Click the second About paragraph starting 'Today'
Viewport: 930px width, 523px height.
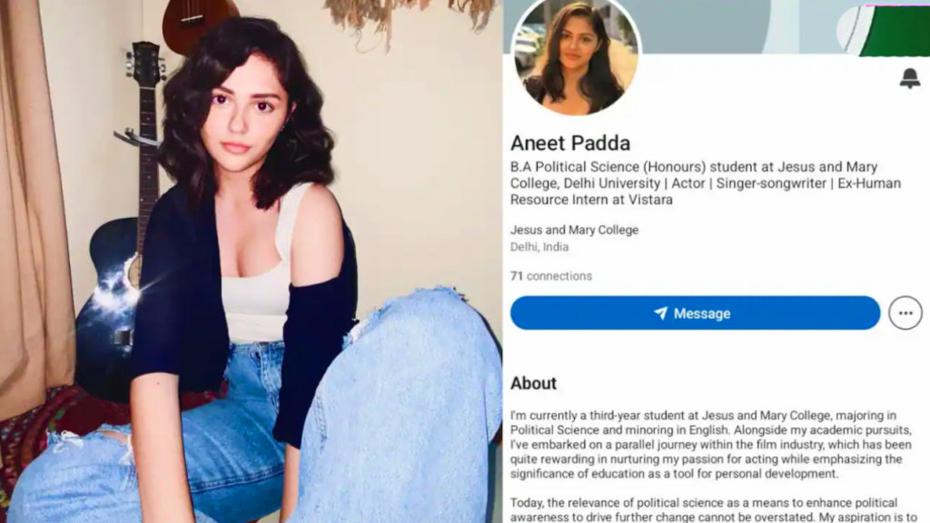pyautogui.click(x=714, y=510)
